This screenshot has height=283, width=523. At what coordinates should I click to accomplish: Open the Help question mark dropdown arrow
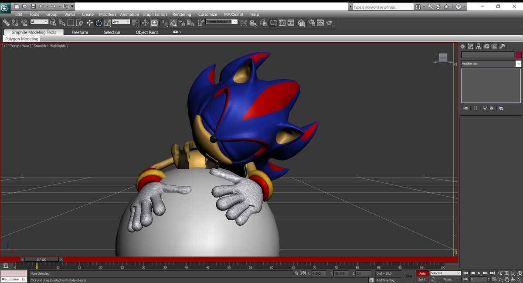(465, 7)
